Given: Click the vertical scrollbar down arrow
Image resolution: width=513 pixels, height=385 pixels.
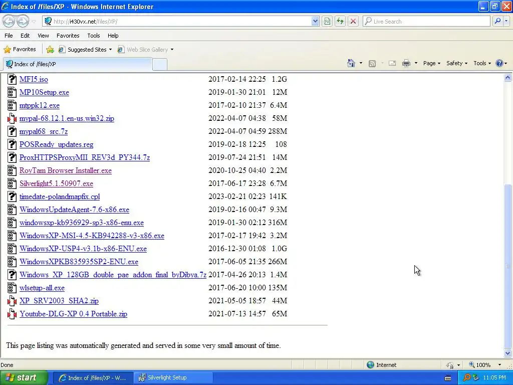Looking at the screenshot, I should pyautogui.click(x=508, y=353).
